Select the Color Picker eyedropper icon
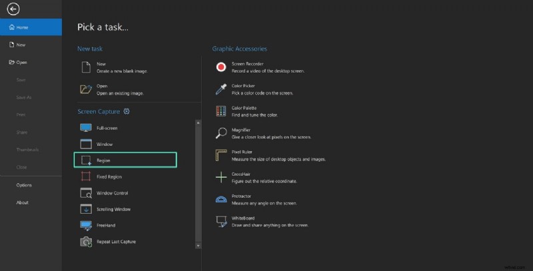 [221, 89]
